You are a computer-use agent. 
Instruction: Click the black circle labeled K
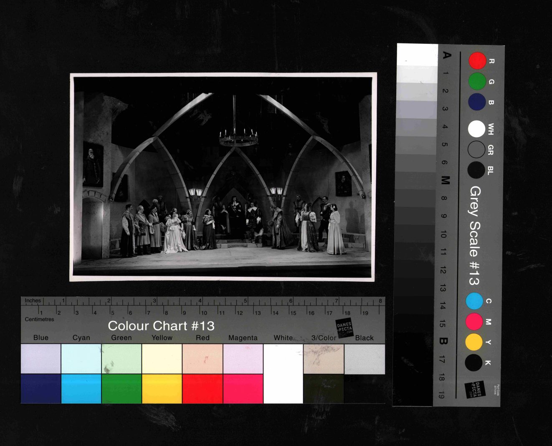[x=474, y=363]
